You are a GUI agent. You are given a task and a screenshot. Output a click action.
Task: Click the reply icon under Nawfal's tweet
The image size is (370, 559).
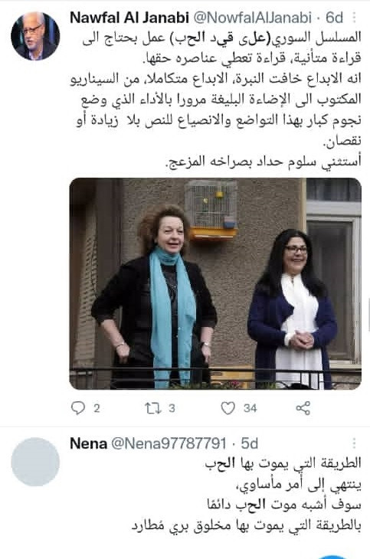78,407
